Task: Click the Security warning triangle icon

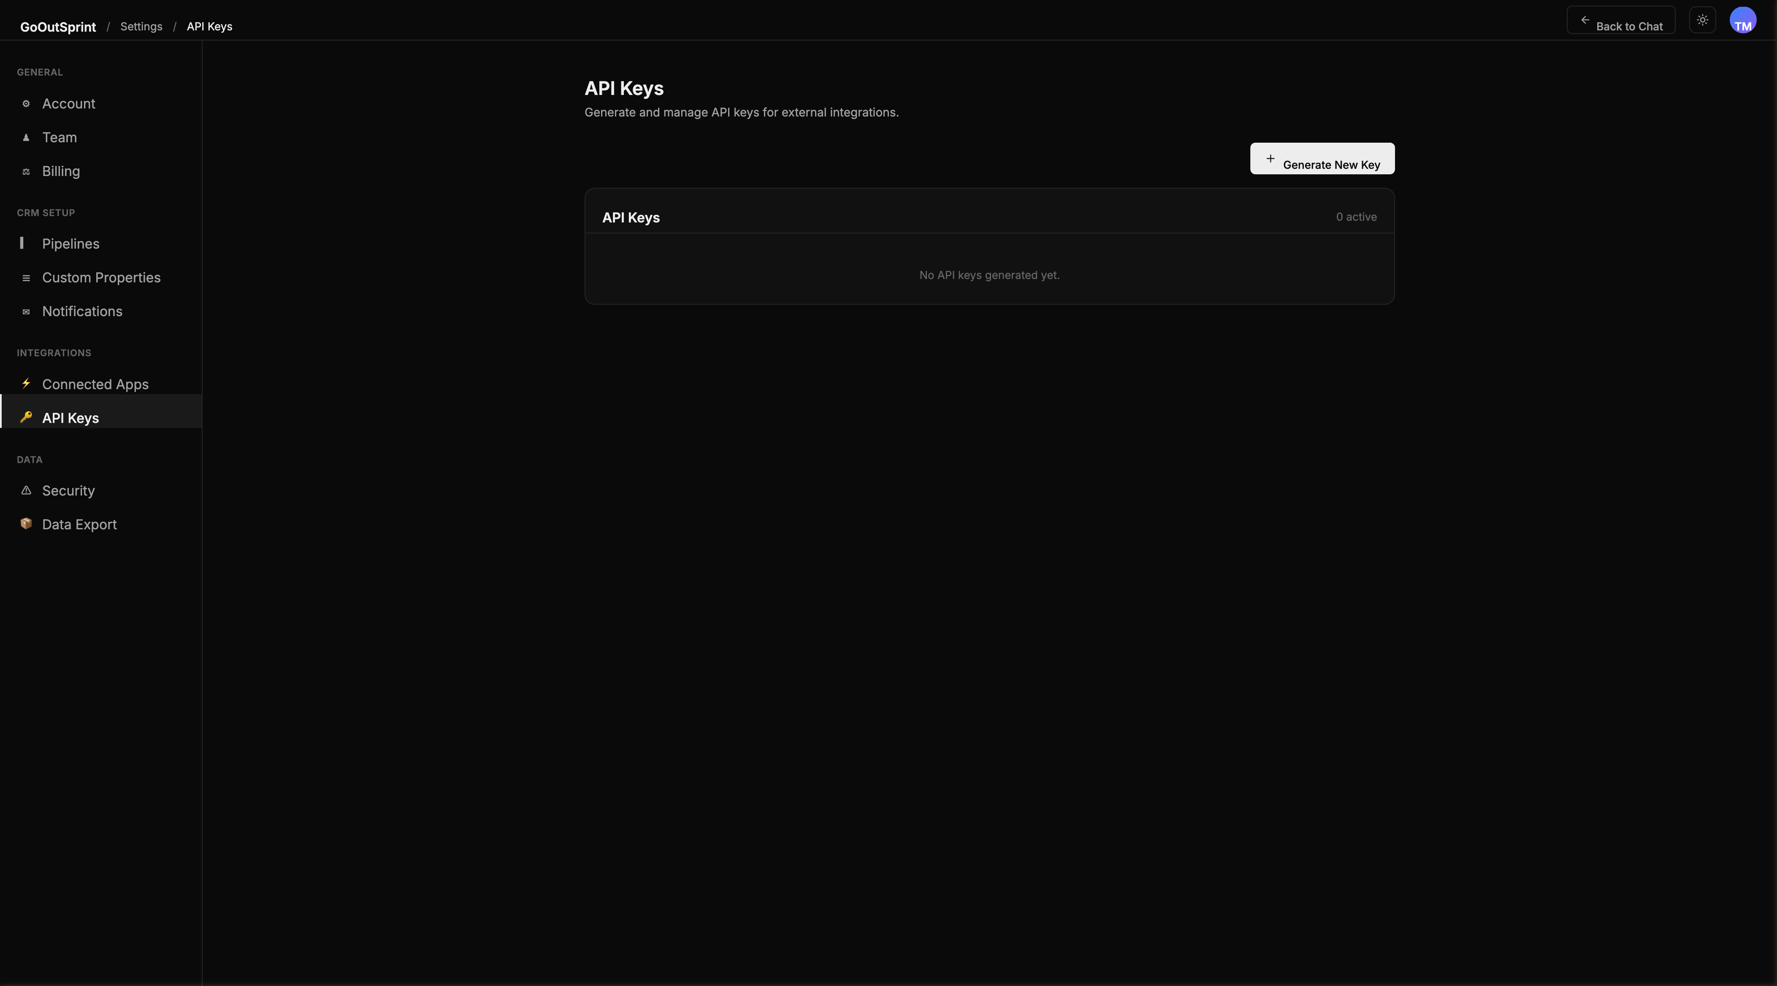Action: click(26, 490)
